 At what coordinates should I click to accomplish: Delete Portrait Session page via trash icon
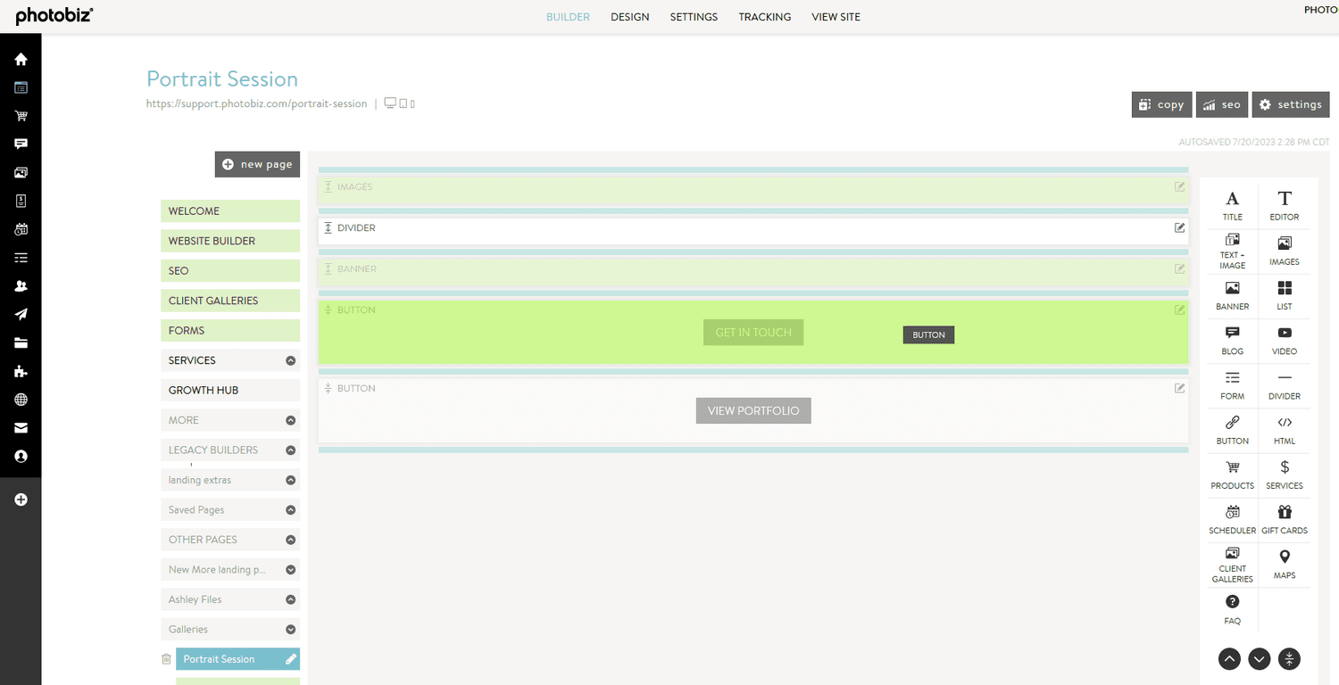pyautogui.click(x=166, y=659)
